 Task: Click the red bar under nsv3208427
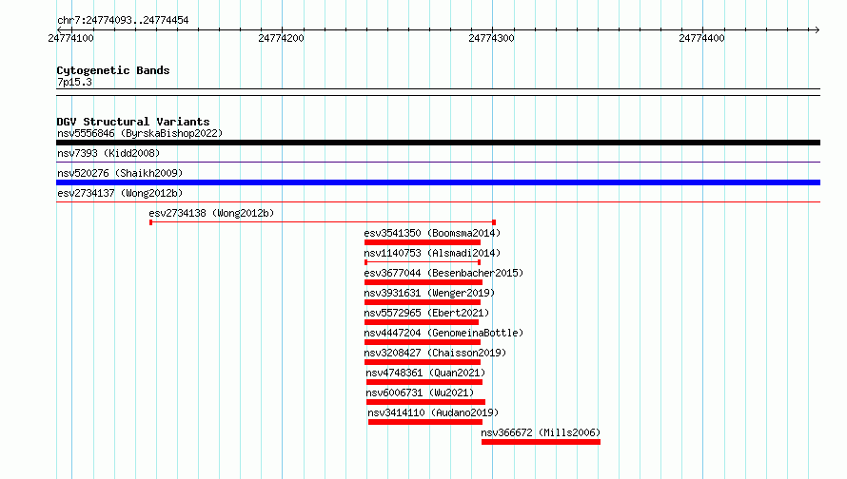coord(423,362)
